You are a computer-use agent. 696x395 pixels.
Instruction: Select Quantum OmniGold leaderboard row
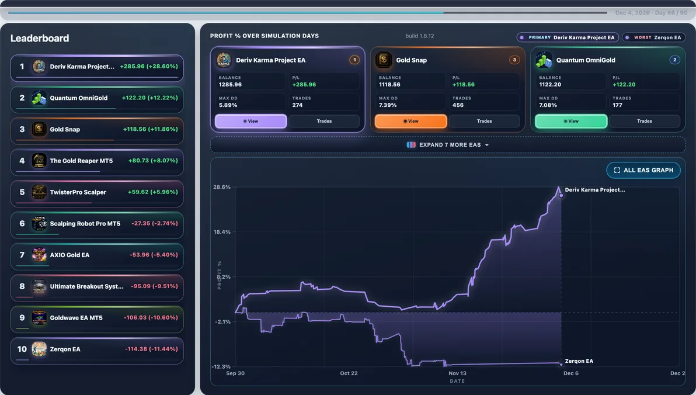[97, 99]
